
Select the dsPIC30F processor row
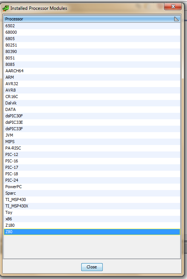coord(92,116)
